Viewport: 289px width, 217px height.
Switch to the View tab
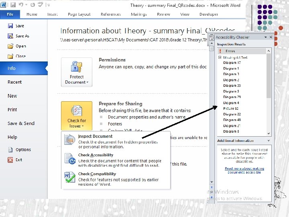click(185, 14)
